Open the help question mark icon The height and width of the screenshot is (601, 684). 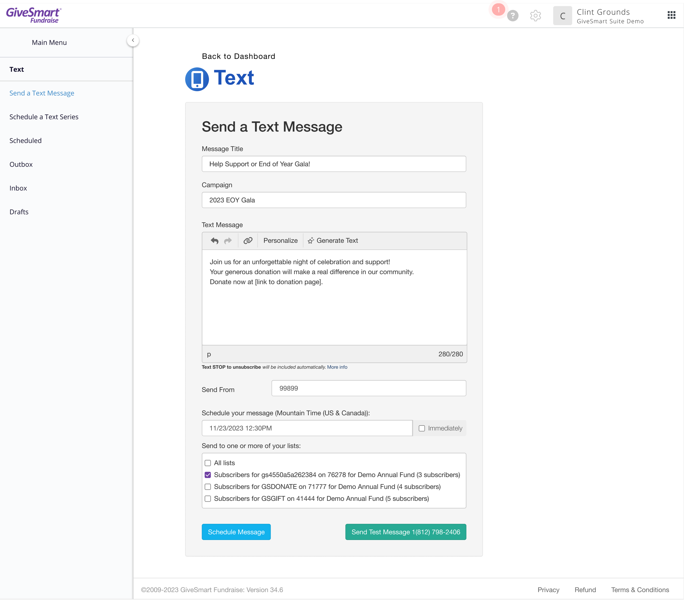[x=512, y=16]
